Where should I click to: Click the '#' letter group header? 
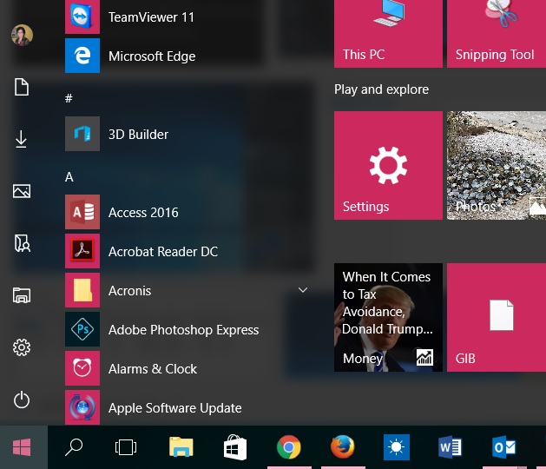(69, 99)
